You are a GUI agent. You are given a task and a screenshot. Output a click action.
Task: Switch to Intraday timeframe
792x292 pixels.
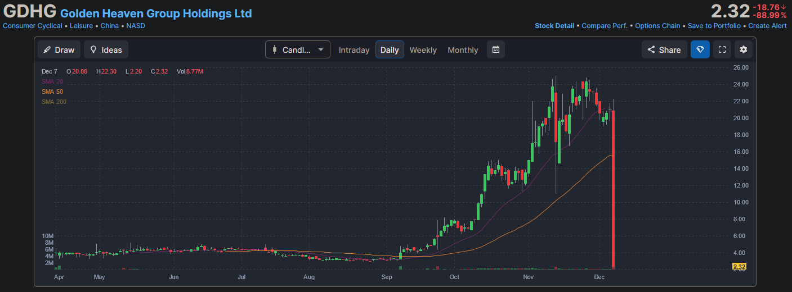354,50
